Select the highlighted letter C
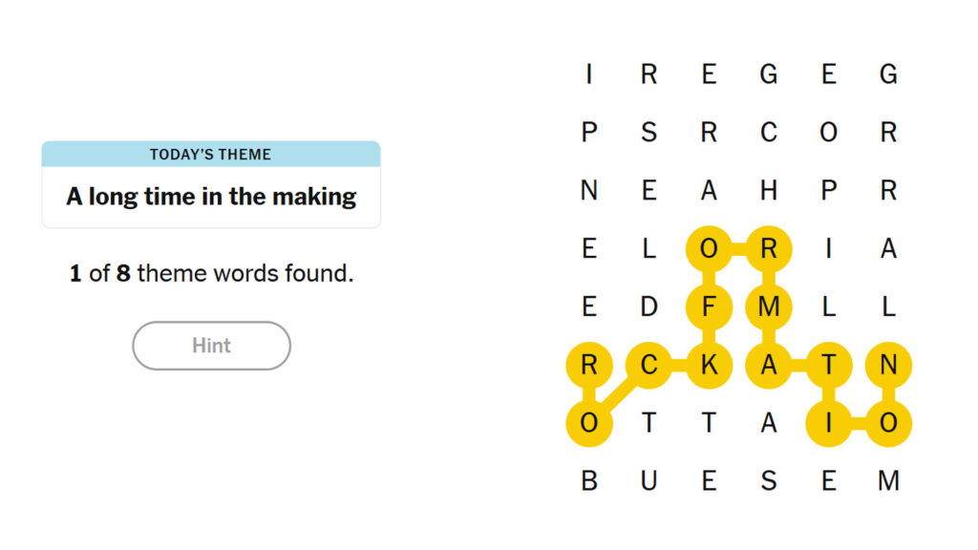Image resolution: width=978 pixels, height=550 pixels. coord(648,364)
